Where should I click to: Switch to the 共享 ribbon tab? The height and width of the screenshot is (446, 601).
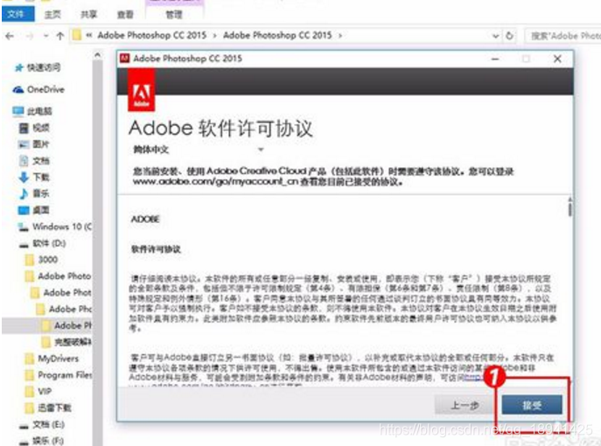pyautogui.click(x=88, y=15)
